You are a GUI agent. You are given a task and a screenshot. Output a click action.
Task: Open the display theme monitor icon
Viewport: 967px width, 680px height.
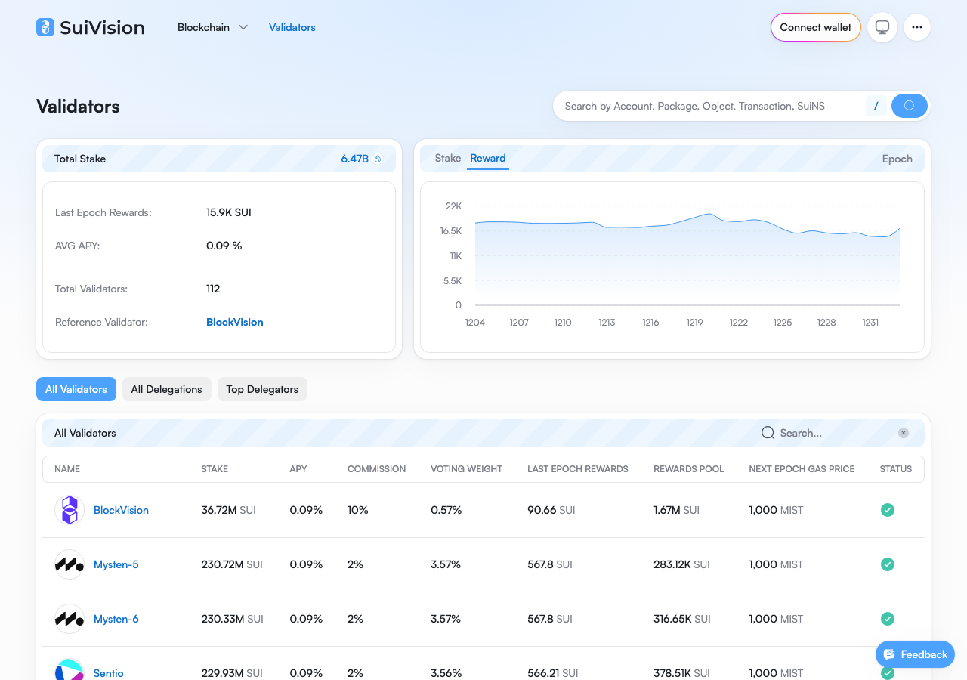point(882,27)
